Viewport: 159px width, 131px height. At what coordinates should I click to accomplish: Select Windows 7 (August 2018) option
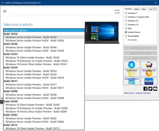click(126, 17)
